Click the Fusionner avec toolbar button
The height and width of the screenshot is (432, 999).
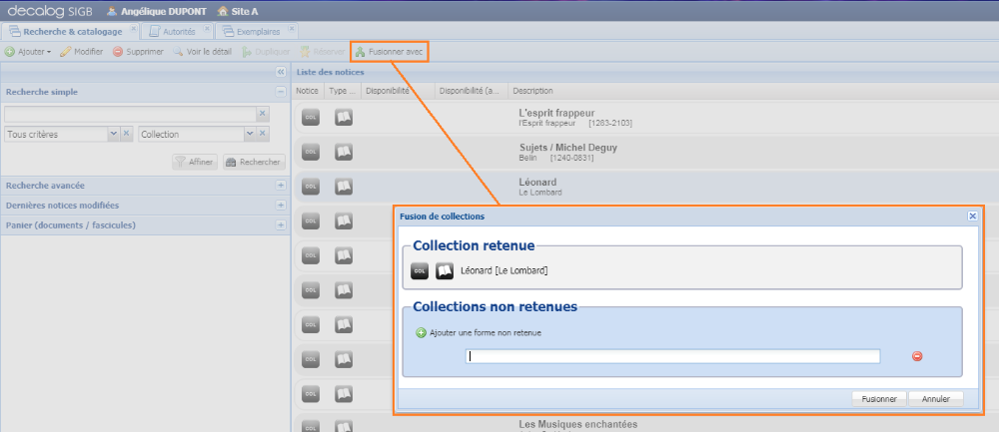[390, 51]
